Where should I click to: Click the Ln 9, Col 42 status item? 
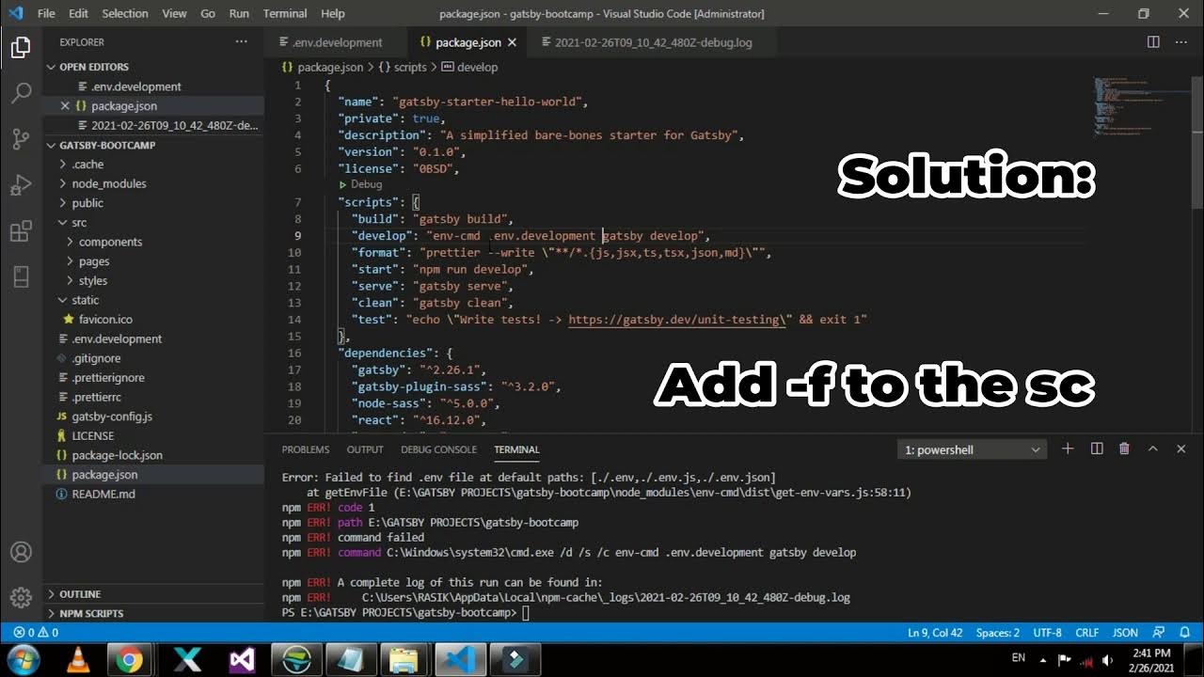(934, 633)
